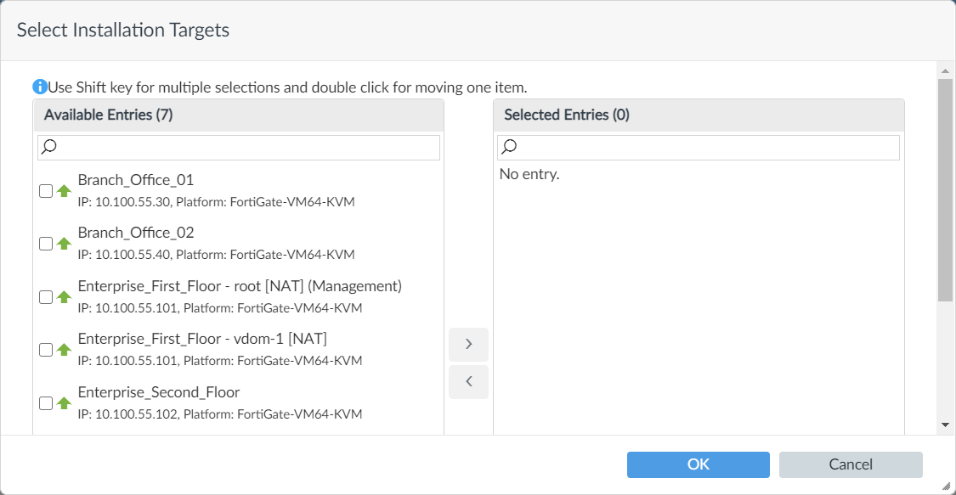Viewport: 956px width, 495px height.
Task: Click magnifier icon in Selected Entries search
Action: (509, 148)
